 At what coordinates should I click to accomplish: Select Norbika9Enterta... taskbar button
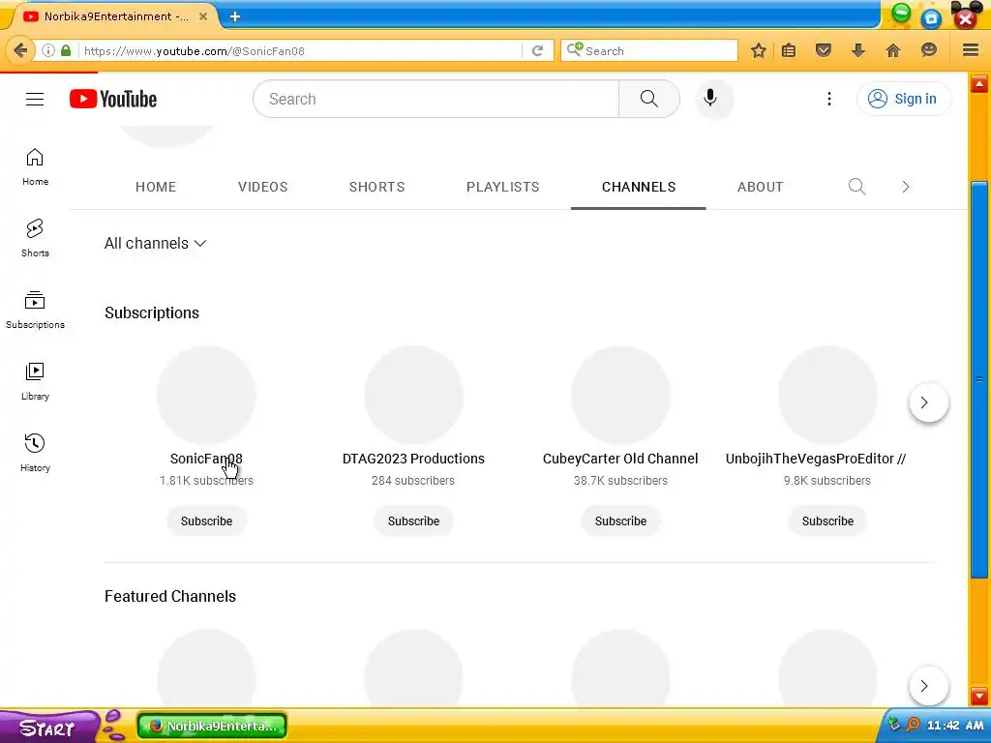(212, 726)
